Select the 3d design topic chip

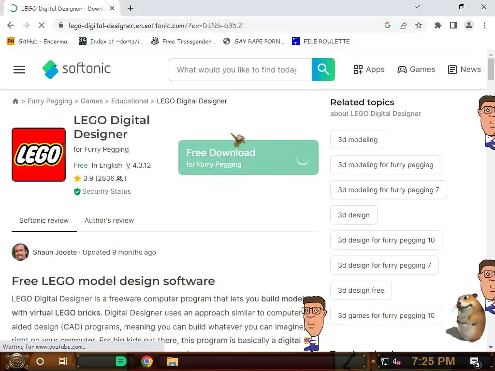click(x=353, y=215)
